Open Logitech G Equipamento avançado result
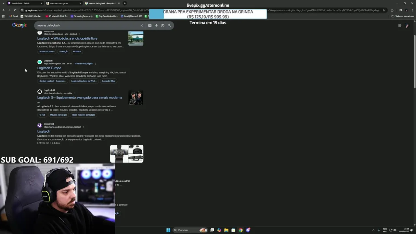416x234 pixels. [x=80, y=97]
